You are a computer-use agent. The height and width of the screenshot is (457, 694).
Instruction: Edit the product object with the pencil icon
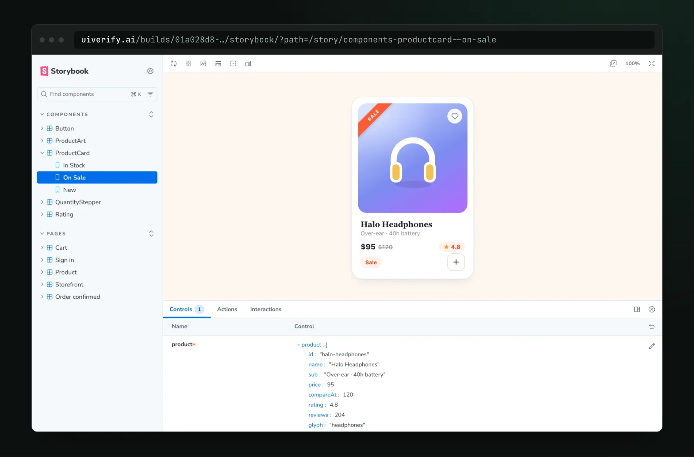652,346
